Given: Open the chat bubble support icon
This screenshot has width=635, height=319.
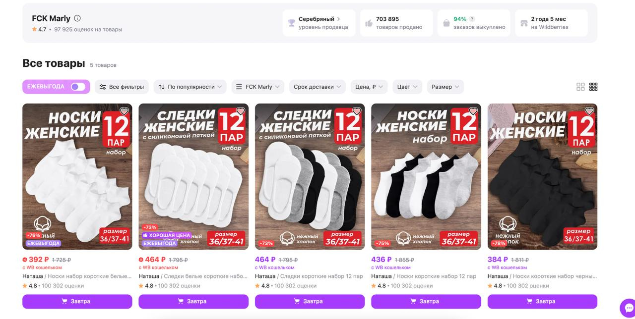Looking at the screenshot, I should [x=628, y=307].
